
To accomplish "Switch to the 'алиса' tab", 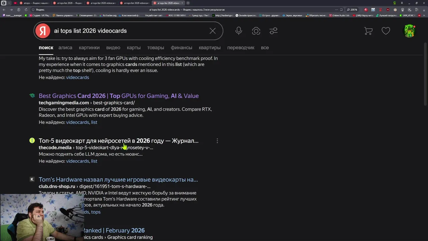I will (65, 48).
